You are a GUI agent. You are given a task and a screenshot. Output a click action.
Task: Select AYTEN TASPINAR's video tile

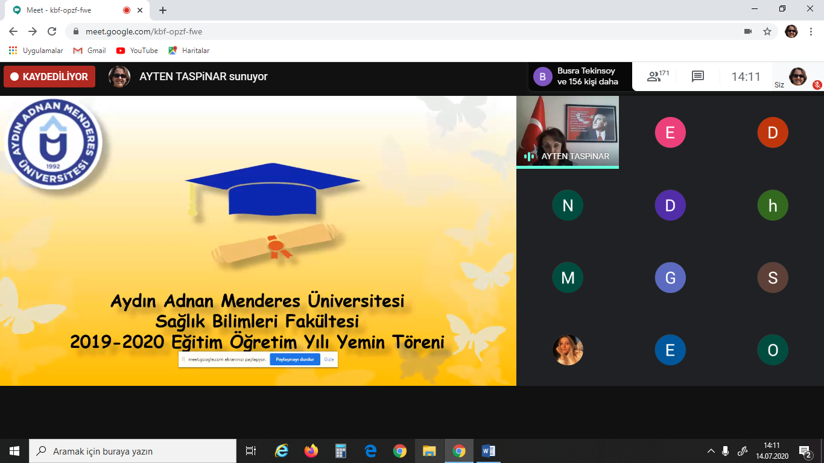(x=567, y=131)
